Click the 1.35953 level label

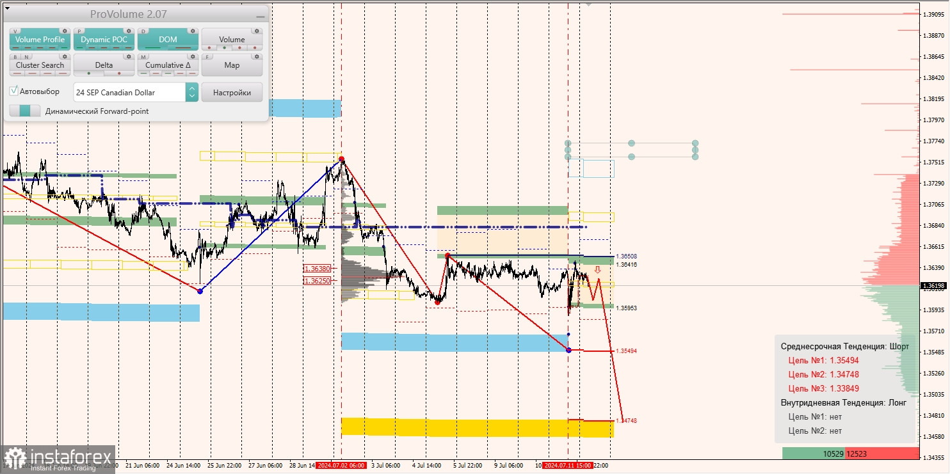click(x=626, y=308)
